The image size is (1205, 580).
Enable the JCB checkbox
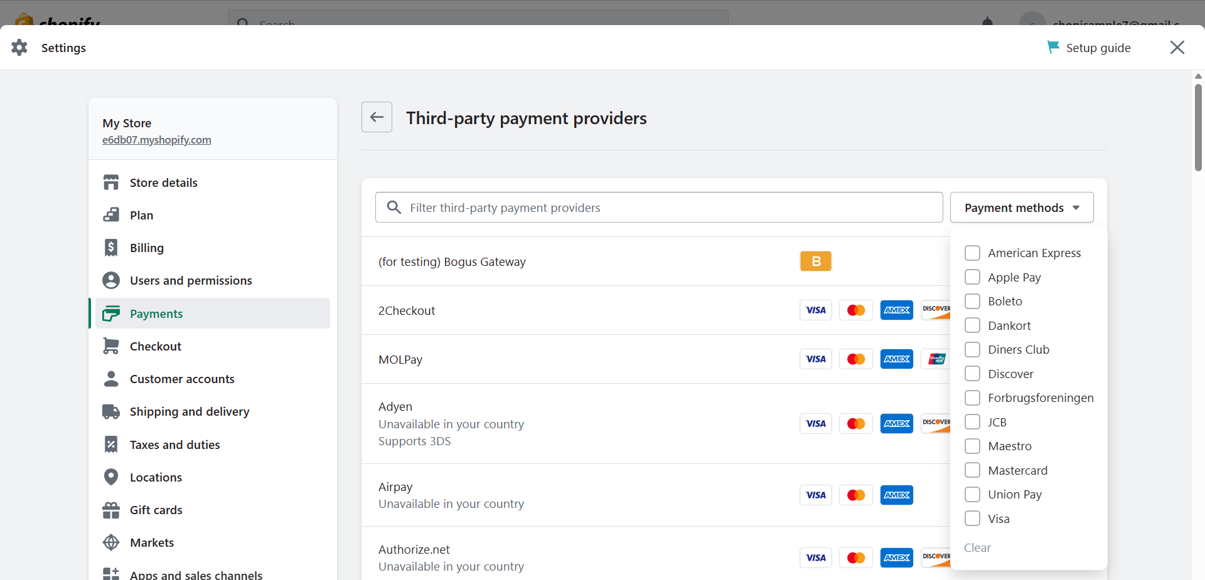point(972,422)
